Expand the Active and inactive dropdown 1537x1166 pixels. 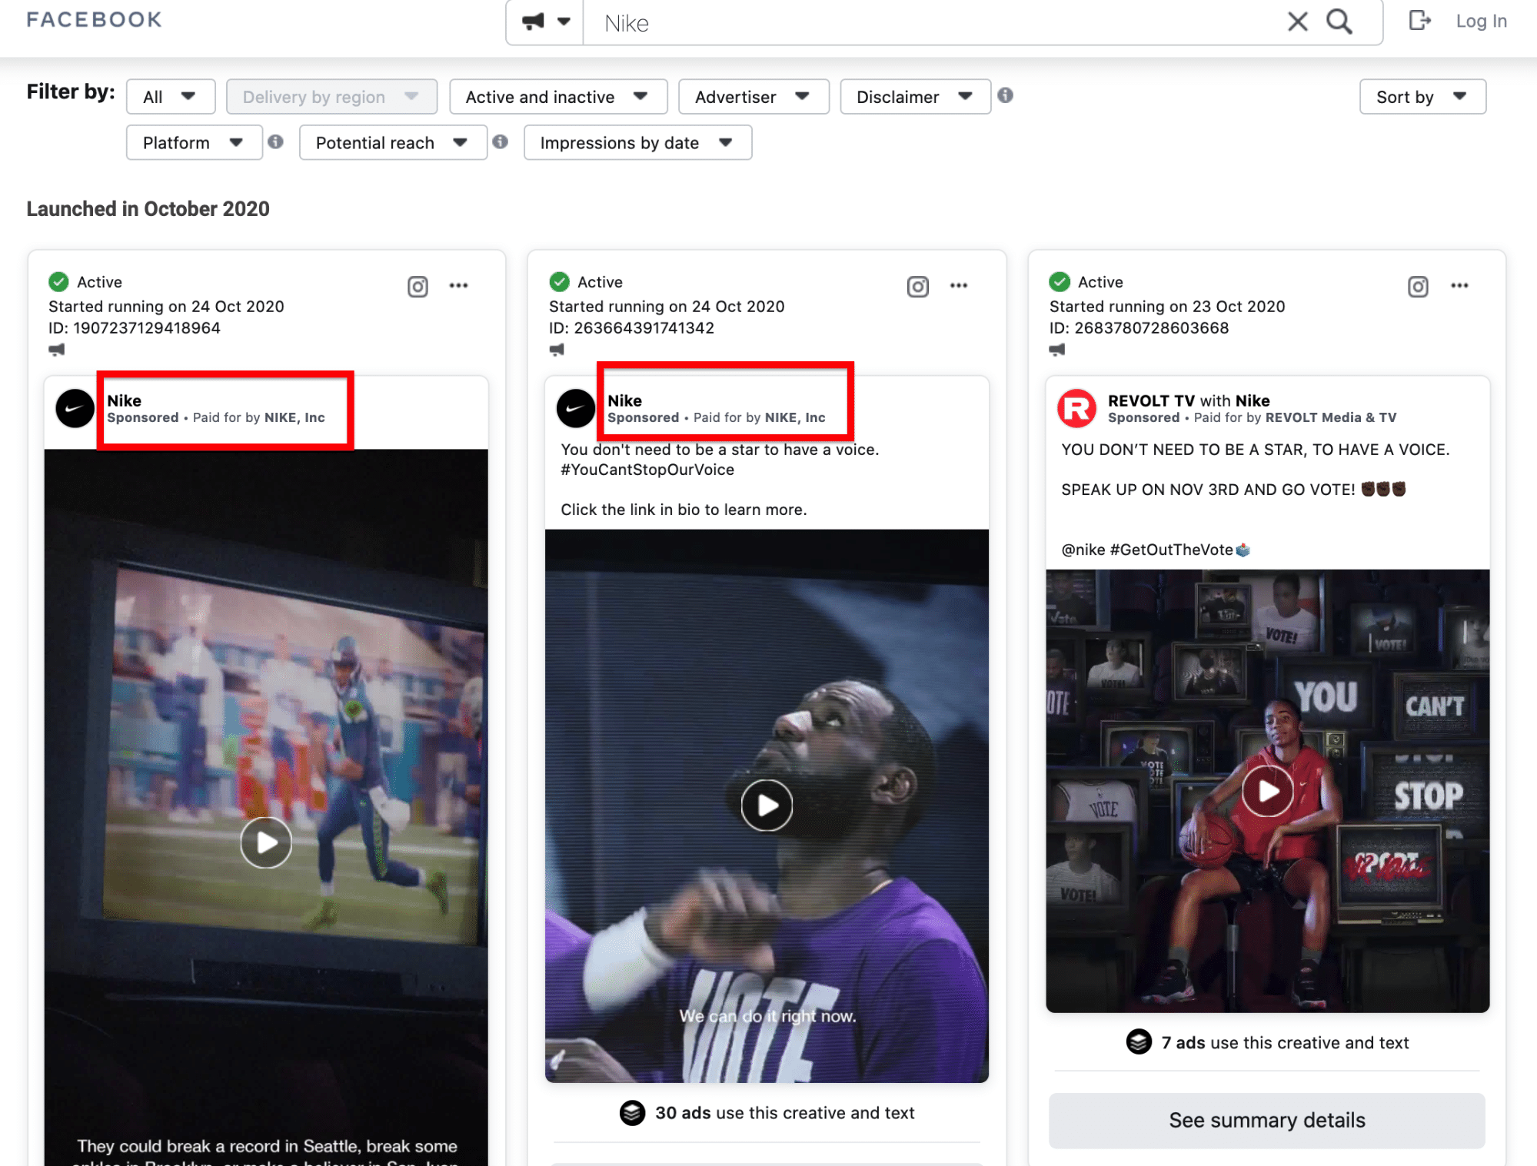[x=557, y=97]
